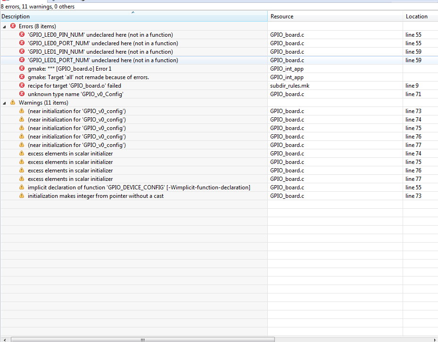Image resolution: width=438 pixels, height=342 pixels.
Task: Click the warning icon beside the Warnings group header
Action: [13, 102]
